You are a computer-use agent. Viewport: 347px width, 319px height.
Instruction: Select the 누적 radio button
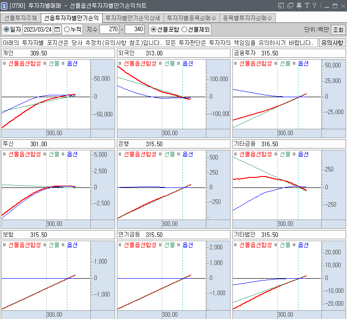coord(67,29)
